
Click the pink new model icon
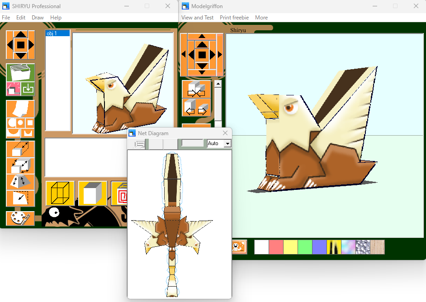(13, 89)
